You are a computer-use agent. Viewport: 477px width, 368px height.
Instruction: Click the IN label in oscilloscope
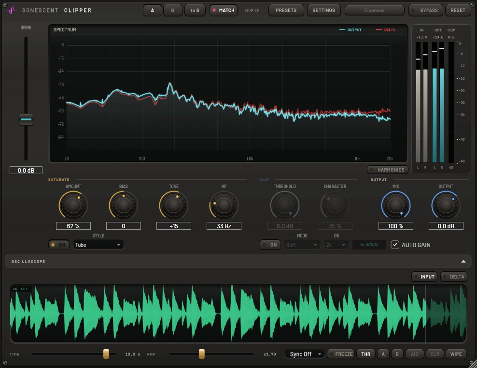tap(14, 289)
